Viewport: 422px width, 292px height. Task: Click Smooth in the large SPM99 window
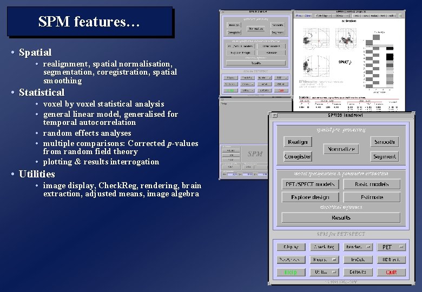tap(384, 142)
